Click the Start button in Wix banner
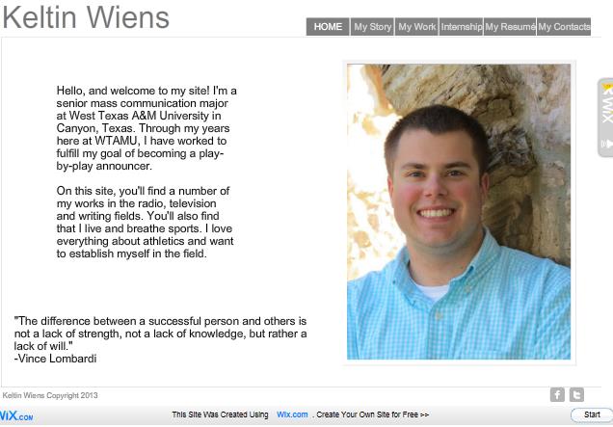Image resolution: width=613 pixels, height=427 pixels. point(592,414)
